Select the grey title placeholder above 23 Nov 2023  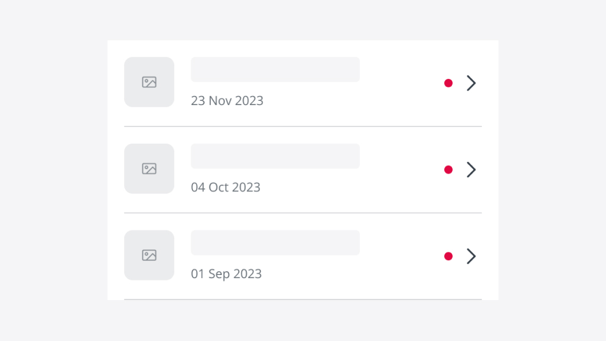click(275, 70)
